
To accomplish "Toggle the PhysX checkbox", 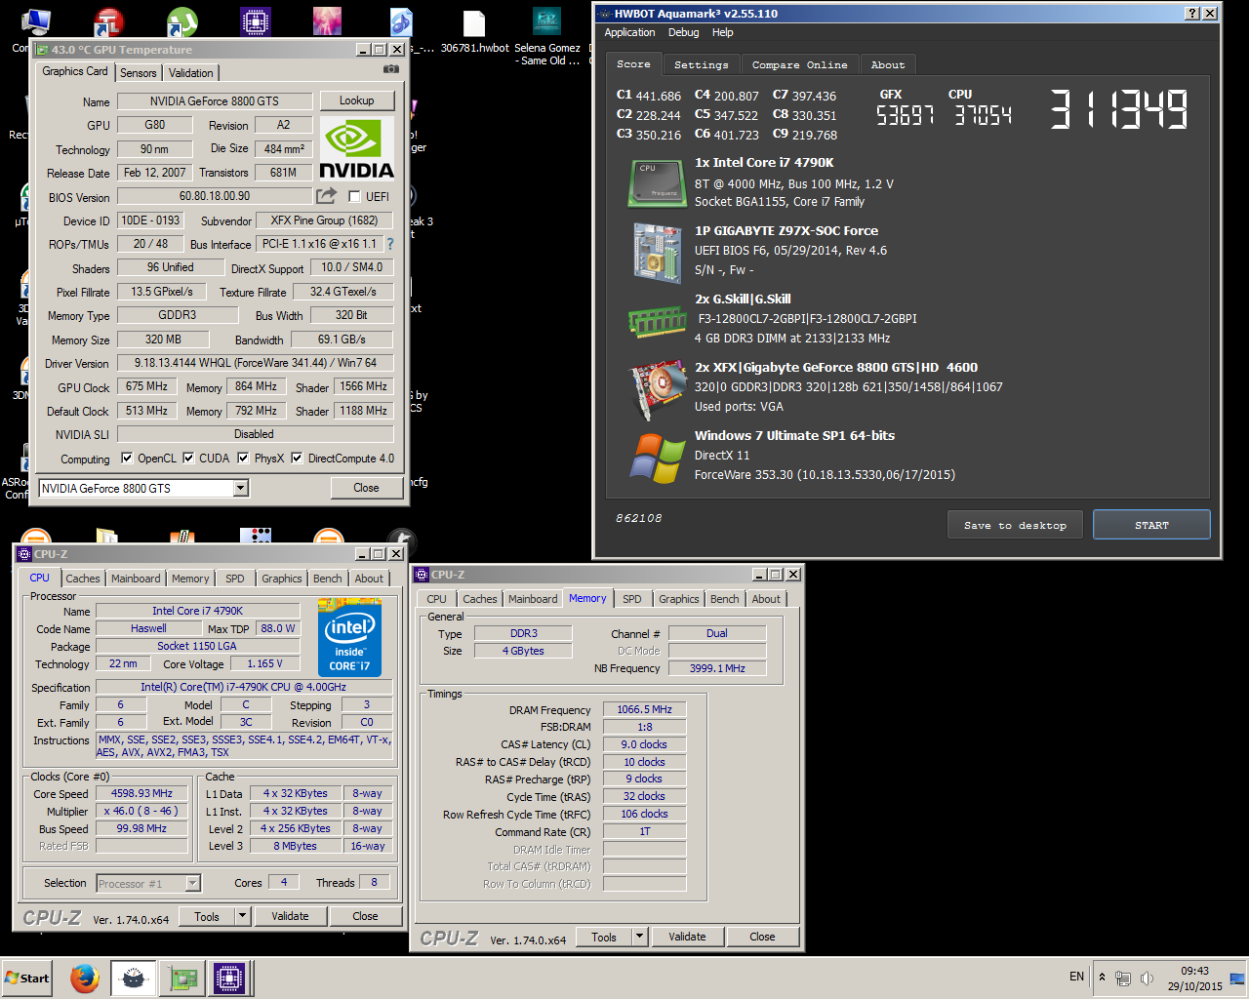I will [x=243, y=458].
